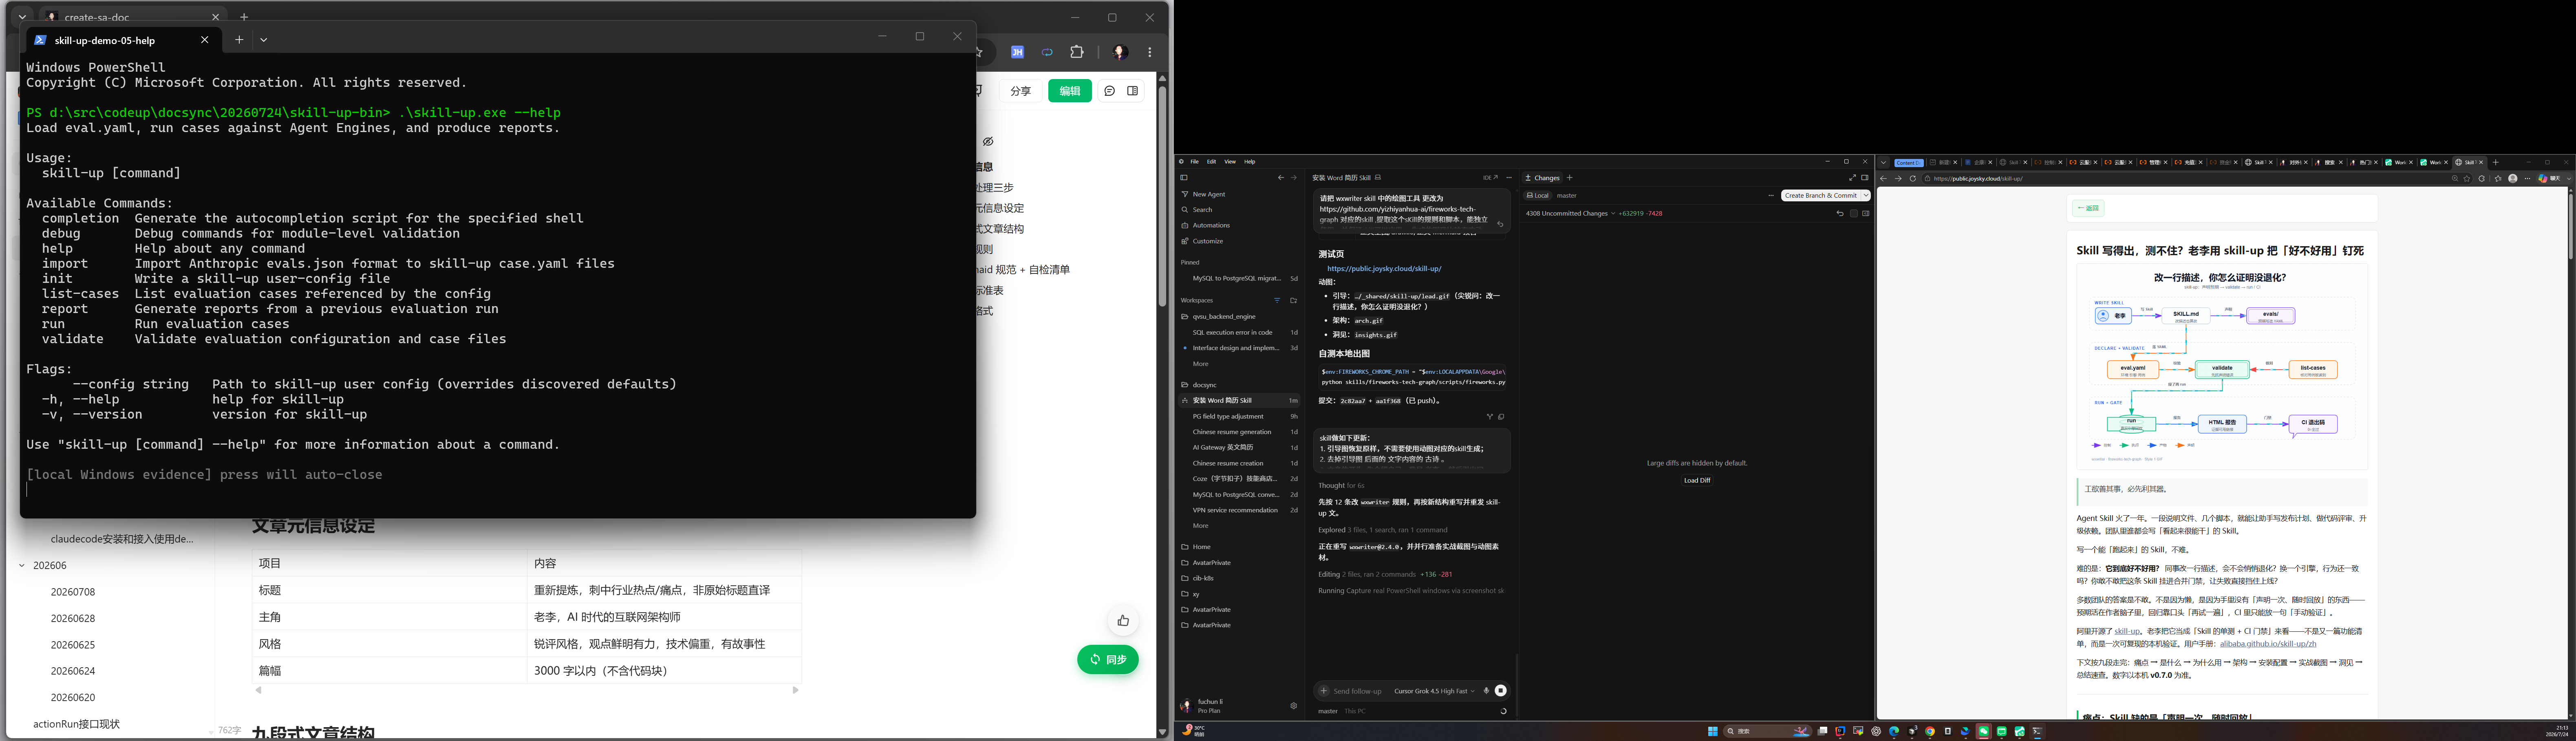This screenshot has width=2576, height=741.
Task: Click the plus icon beside Send follow-up
Action: 1324,691
